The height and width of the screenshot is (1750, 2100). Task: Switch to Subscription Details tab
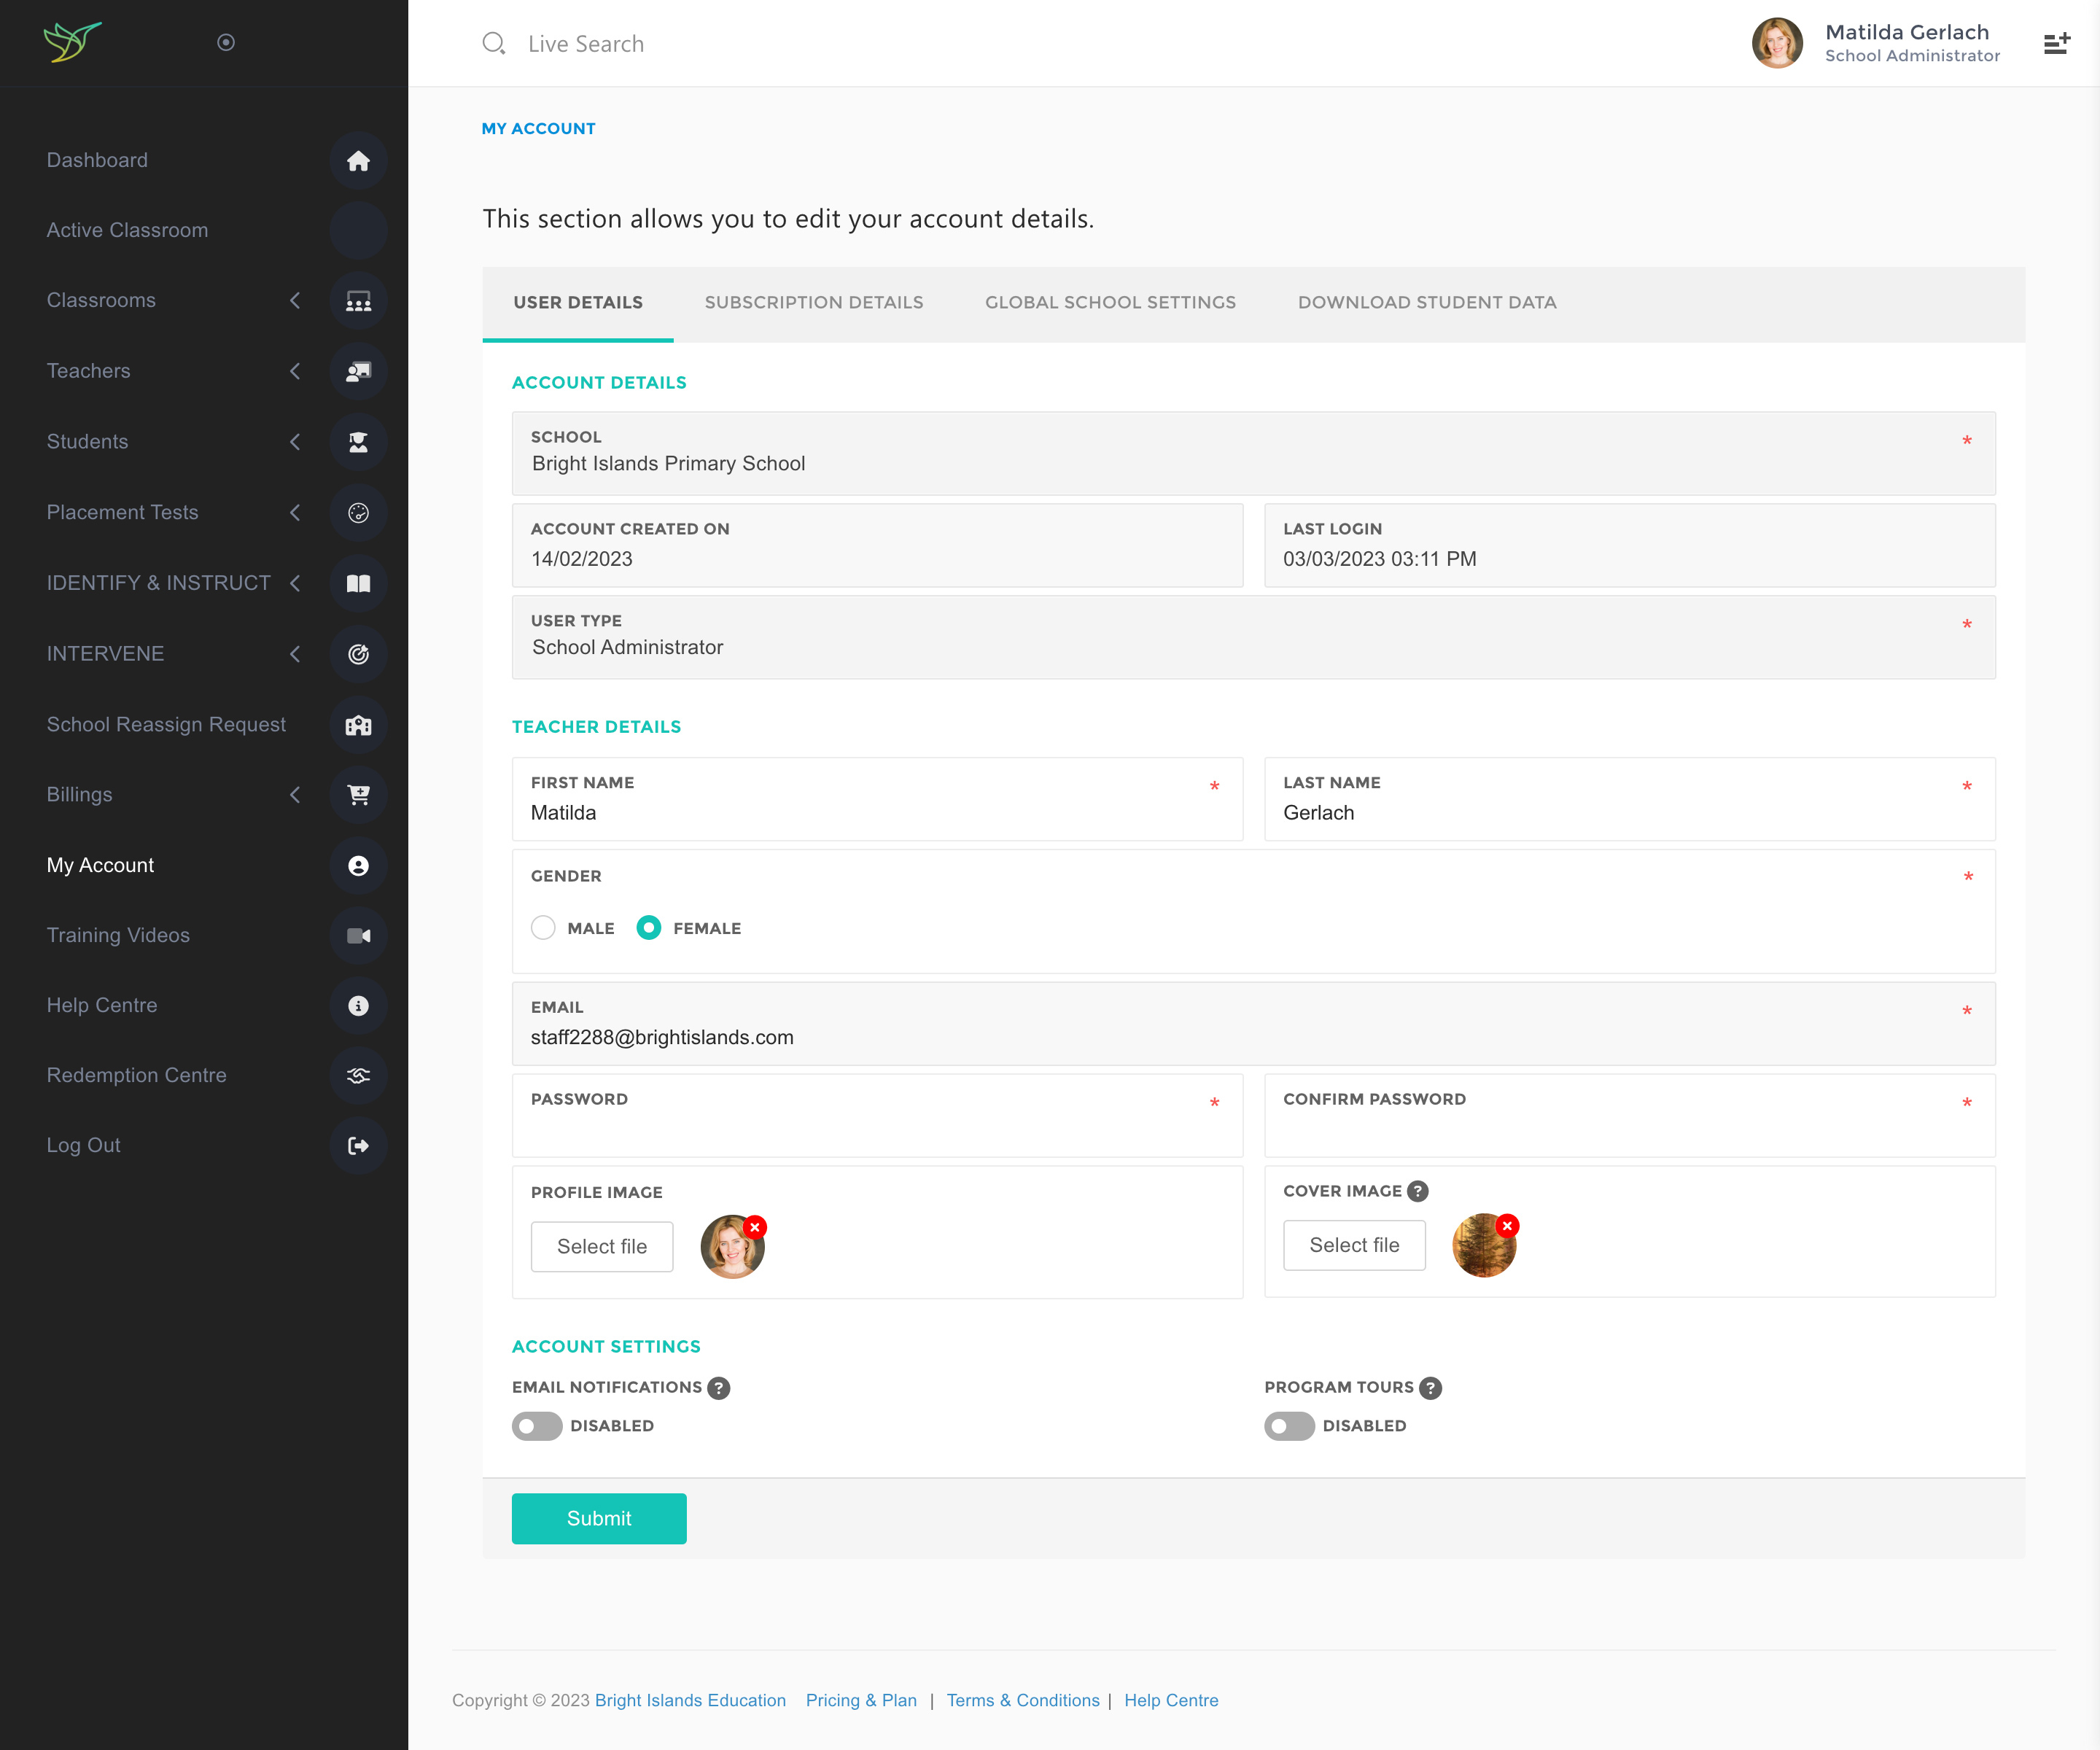click(x=813, y=302)
